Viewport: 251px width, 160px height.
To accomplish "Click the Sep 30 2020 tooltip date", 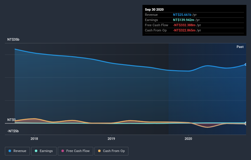I will pyautogui.click(x=154, y=9).
